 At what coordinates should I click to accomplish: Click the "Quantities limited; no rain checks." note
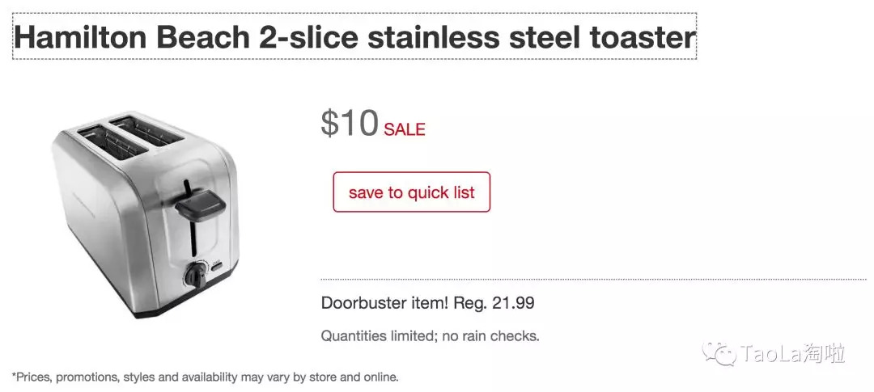coord(430,335)
